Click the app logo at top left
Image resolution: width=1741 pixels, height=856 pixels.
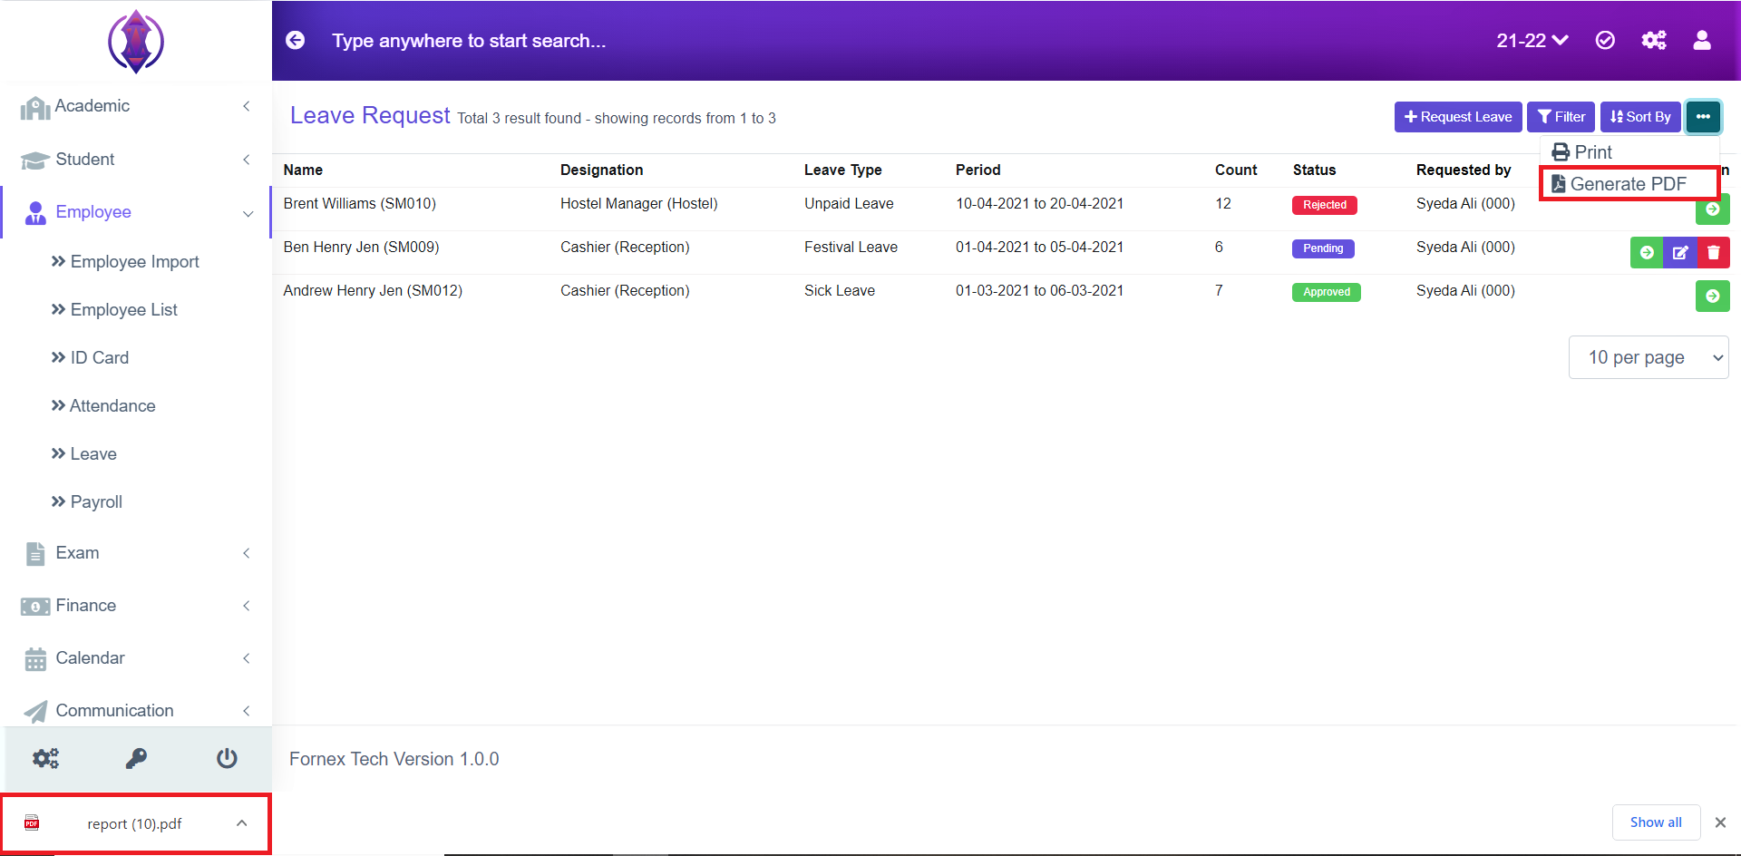coord(136,42)
